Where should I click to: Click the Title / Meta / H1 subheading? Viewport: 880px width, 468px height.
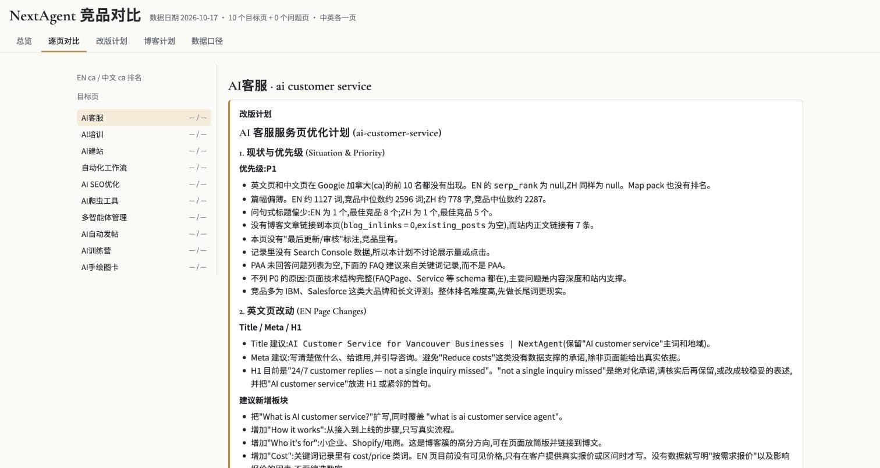click(x=271, y=327)
